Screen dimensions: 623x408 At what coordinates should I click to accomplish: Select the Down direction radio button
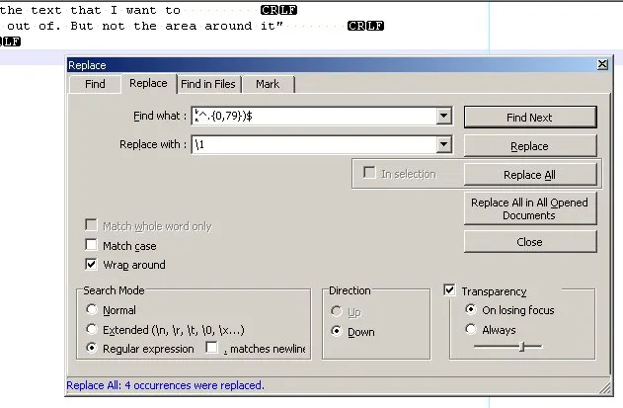pos(337,331)
